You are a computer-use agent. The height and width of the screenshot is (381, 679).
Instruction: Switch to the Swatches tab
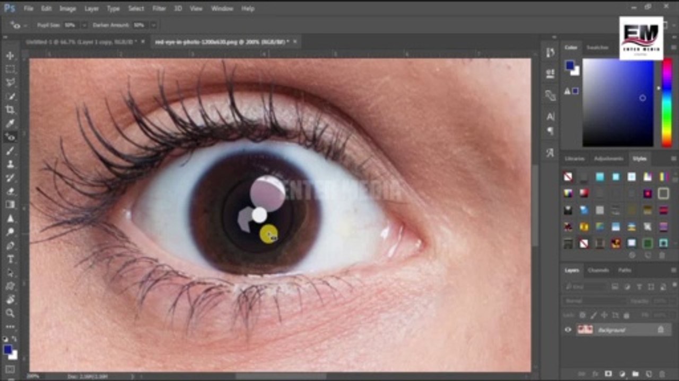tap(597, 48)
